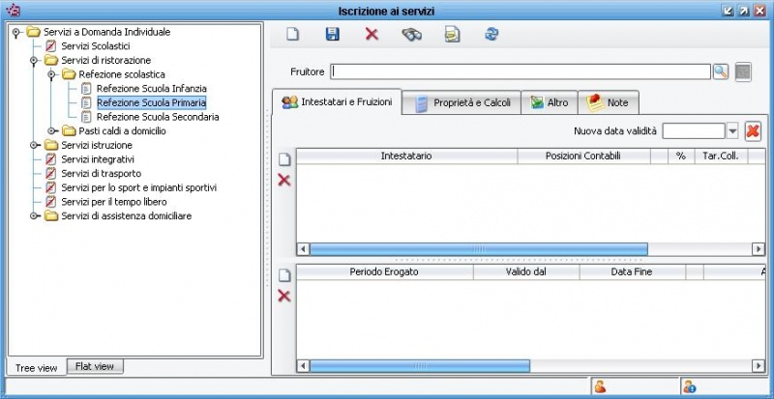Click Posizioni Contabili column header
The image size is (774, 399).
coord(583,156)
